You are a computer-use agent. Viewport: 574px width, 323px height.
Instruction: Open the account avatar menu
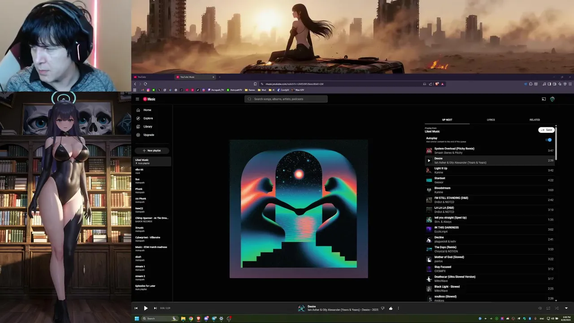click(552, 99)
